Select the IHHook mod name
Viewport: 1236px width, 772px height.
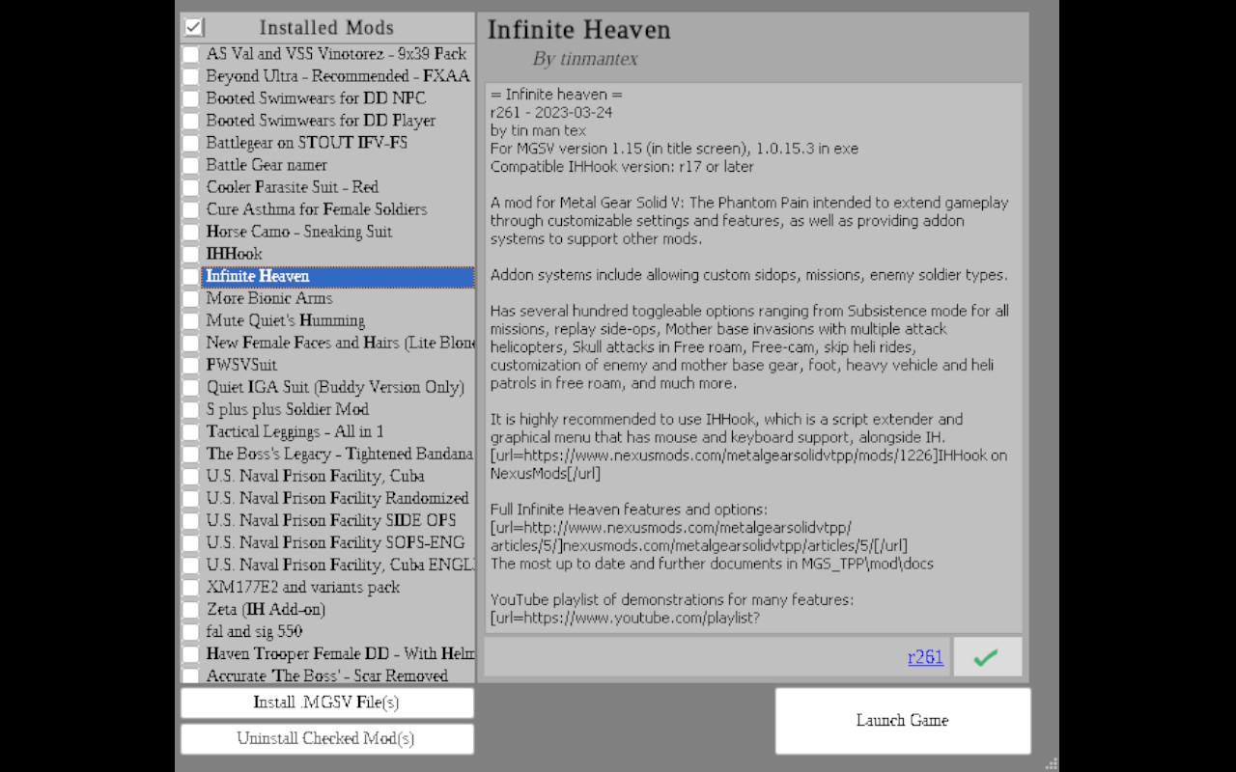pyautogui.click(x=234, y=254)
